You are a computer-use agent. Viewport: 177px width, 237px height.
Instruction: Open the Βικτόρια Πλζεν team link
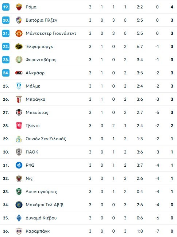click(x=41, y=20)
